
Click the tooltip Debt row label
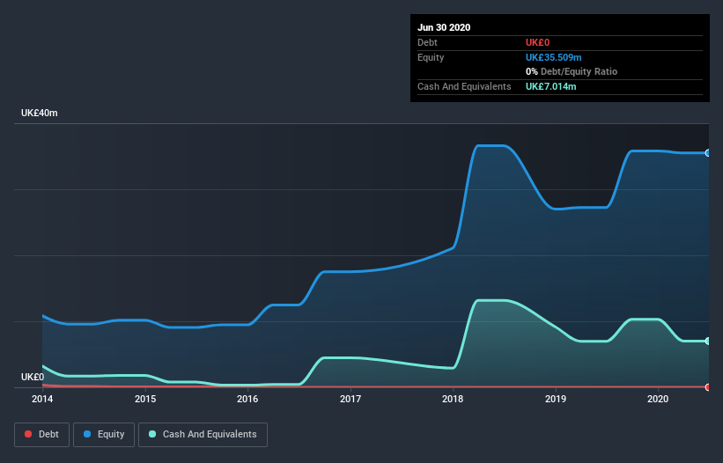[427, 42]
